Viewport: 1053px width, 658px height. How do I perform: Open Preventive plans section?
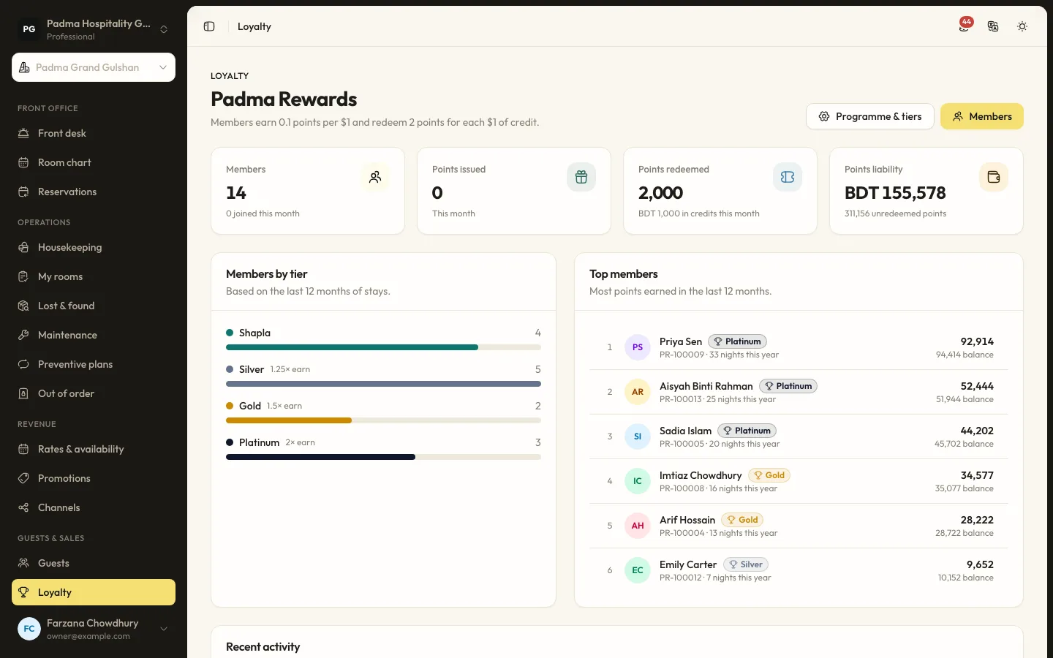point(94,364)
